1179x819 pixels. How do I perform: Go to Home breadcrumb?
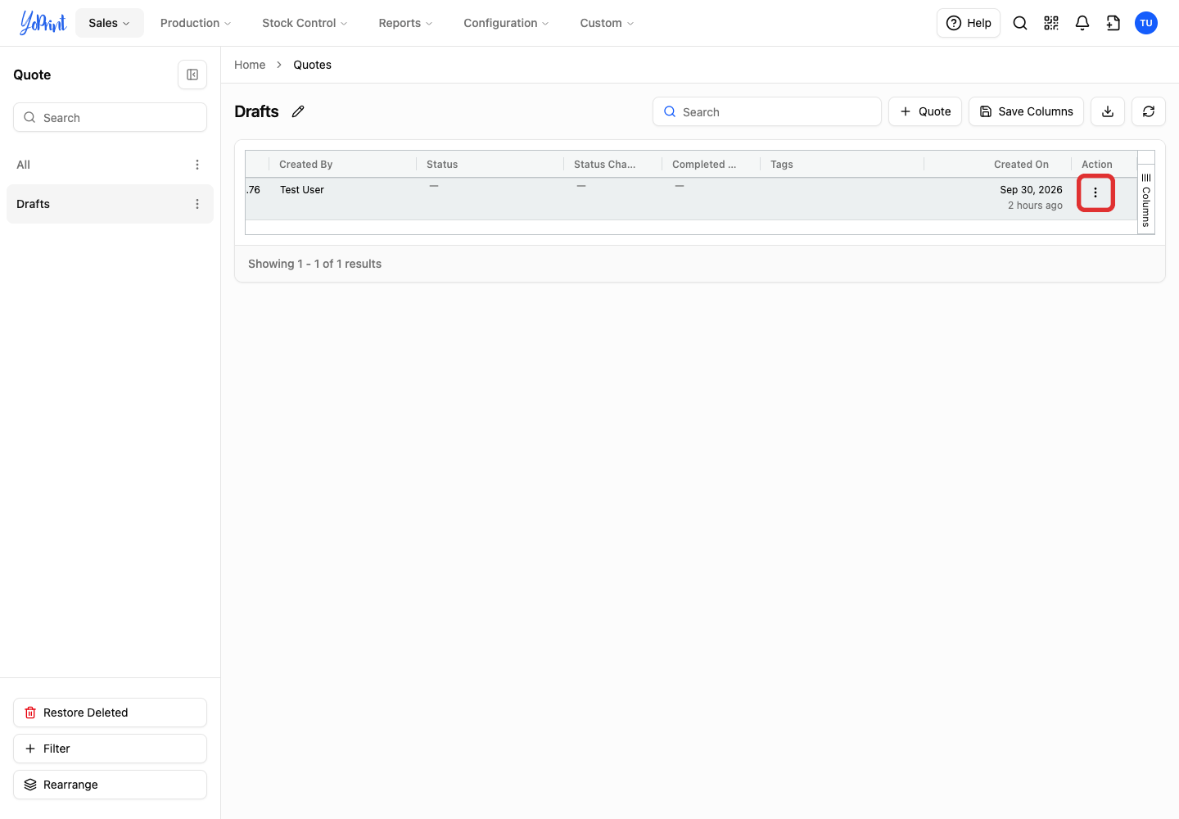pyautogui.click(x=250, y=65)
